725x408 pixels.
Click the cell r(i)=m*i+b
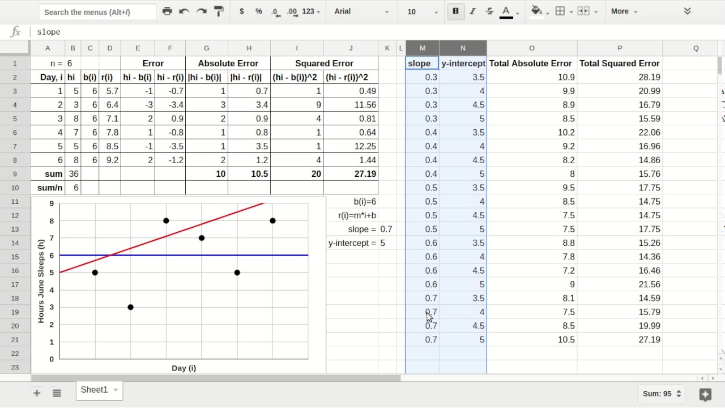click(x=352, y=215)
